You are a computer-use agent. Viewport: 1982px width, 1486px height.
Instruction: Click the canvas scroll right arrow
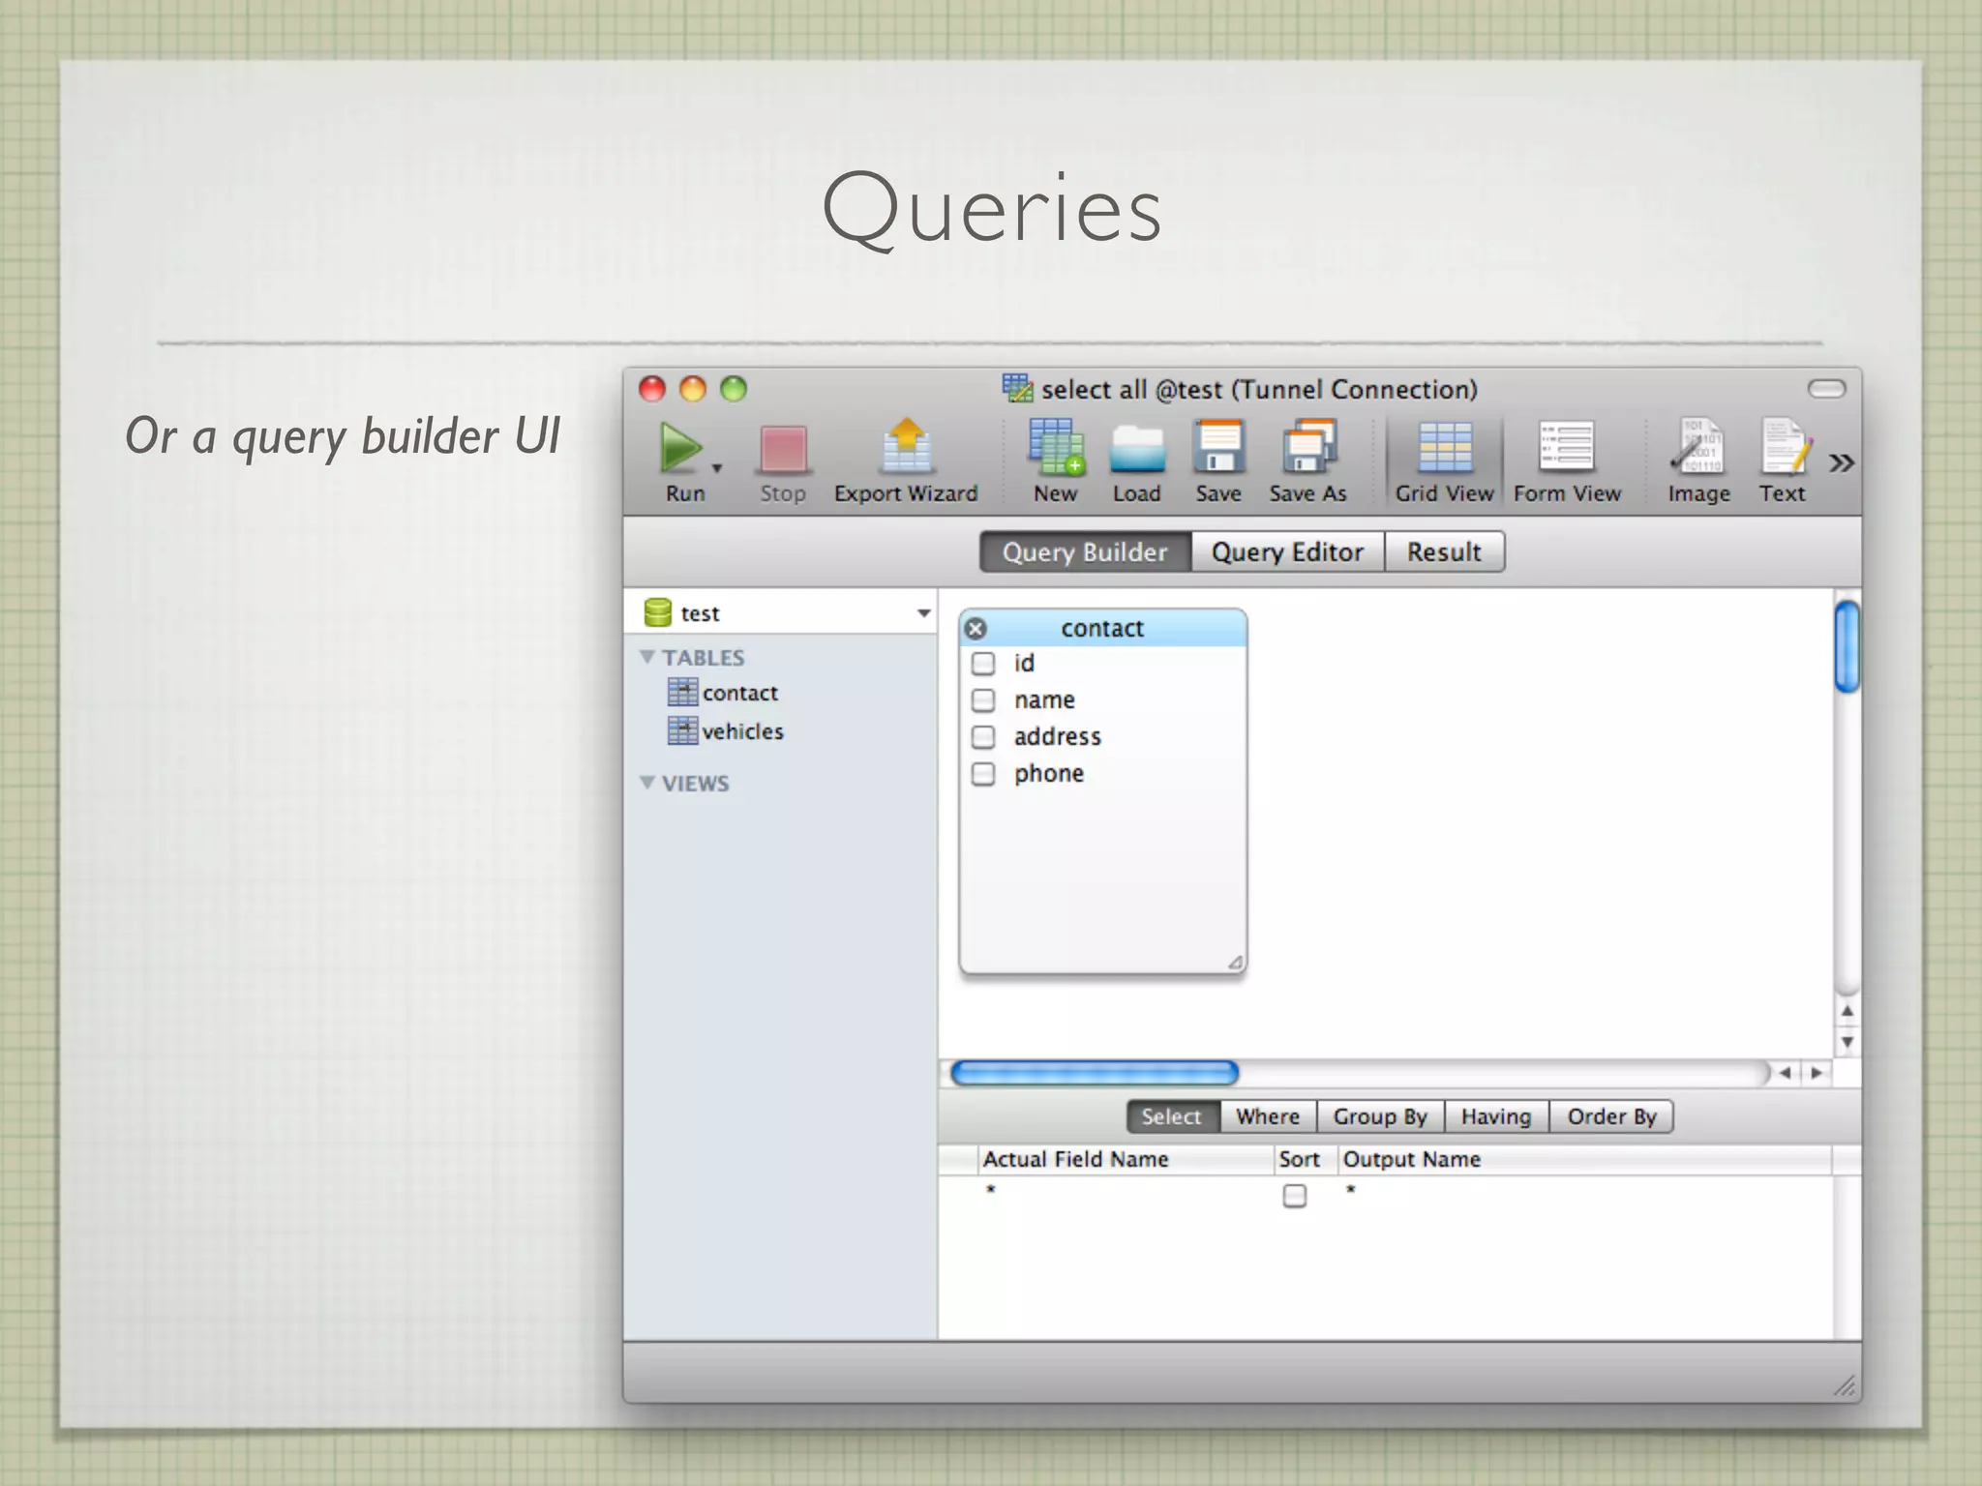1817,1073
